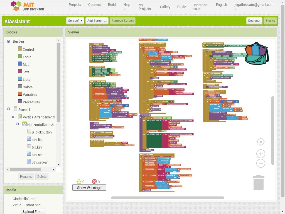Image resolution: width=285 pixels, height=214 pixels.
Task: Zoom out with the minus icon
Action: tap(261, 163)
